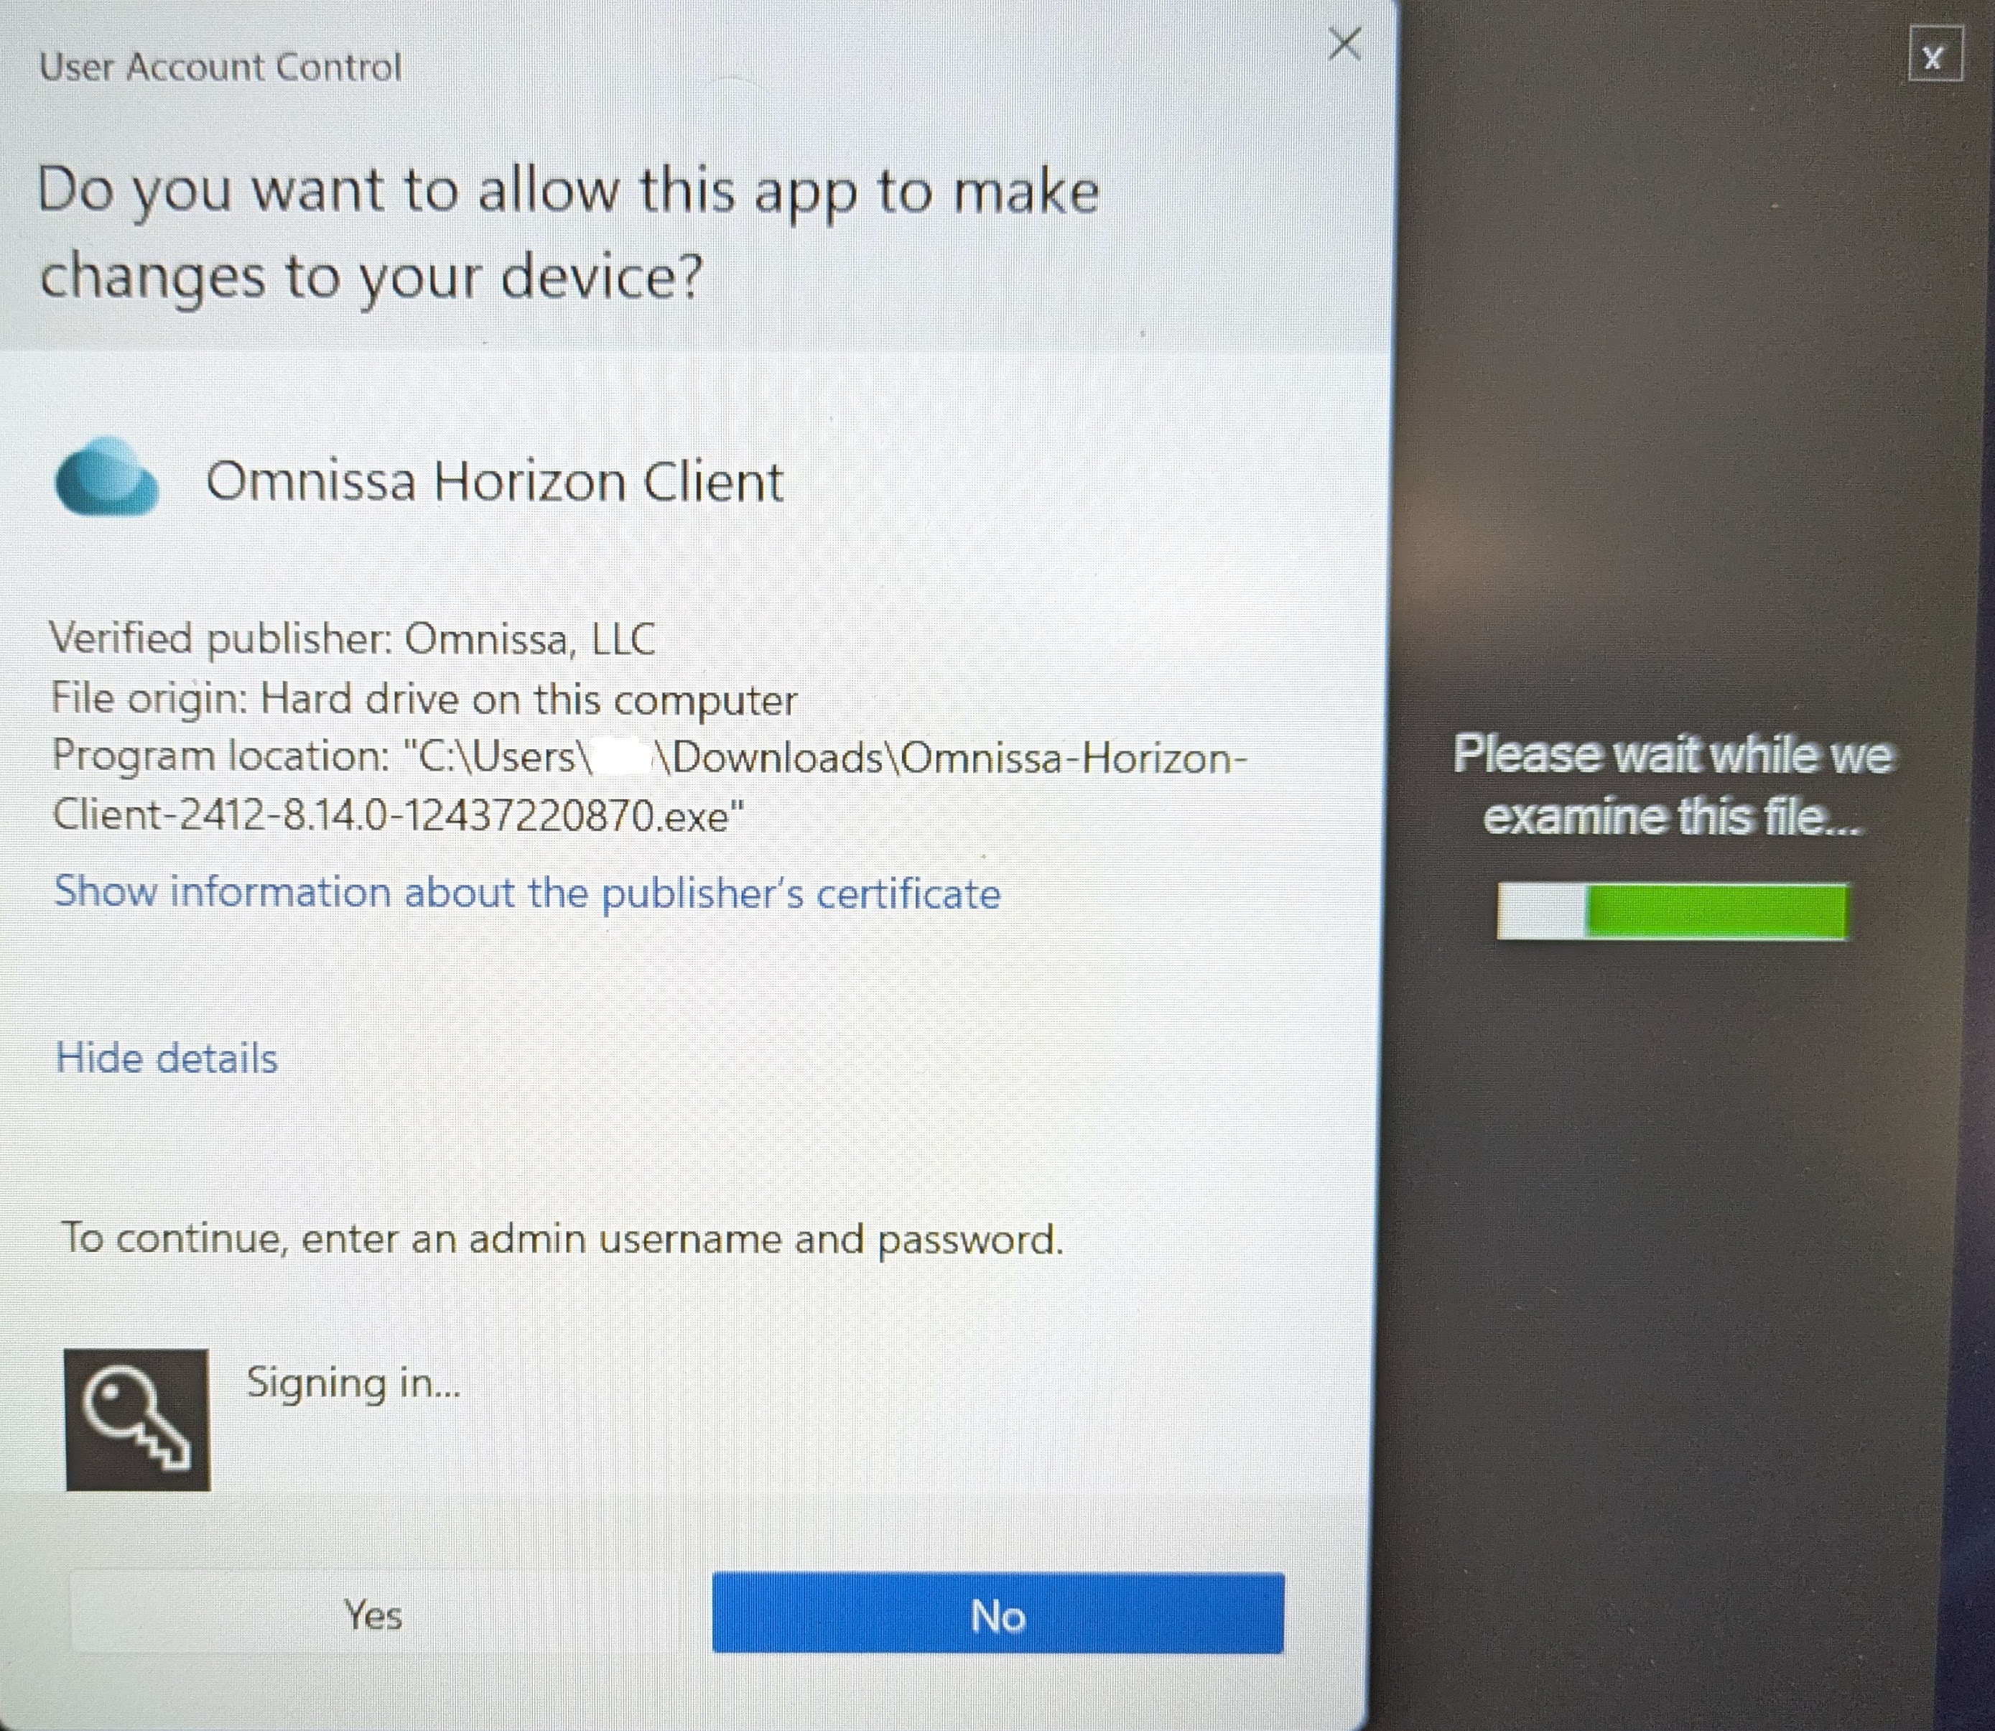Click the Signing in... status text
This screenshot has width=1995, height=1731.
(x=353, y=1383)
